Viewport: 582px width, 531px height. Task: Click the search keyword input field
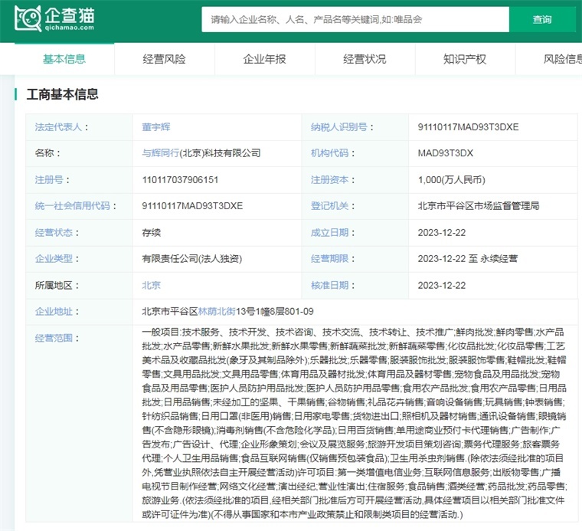pyautogui.click(x=355, y=19)
